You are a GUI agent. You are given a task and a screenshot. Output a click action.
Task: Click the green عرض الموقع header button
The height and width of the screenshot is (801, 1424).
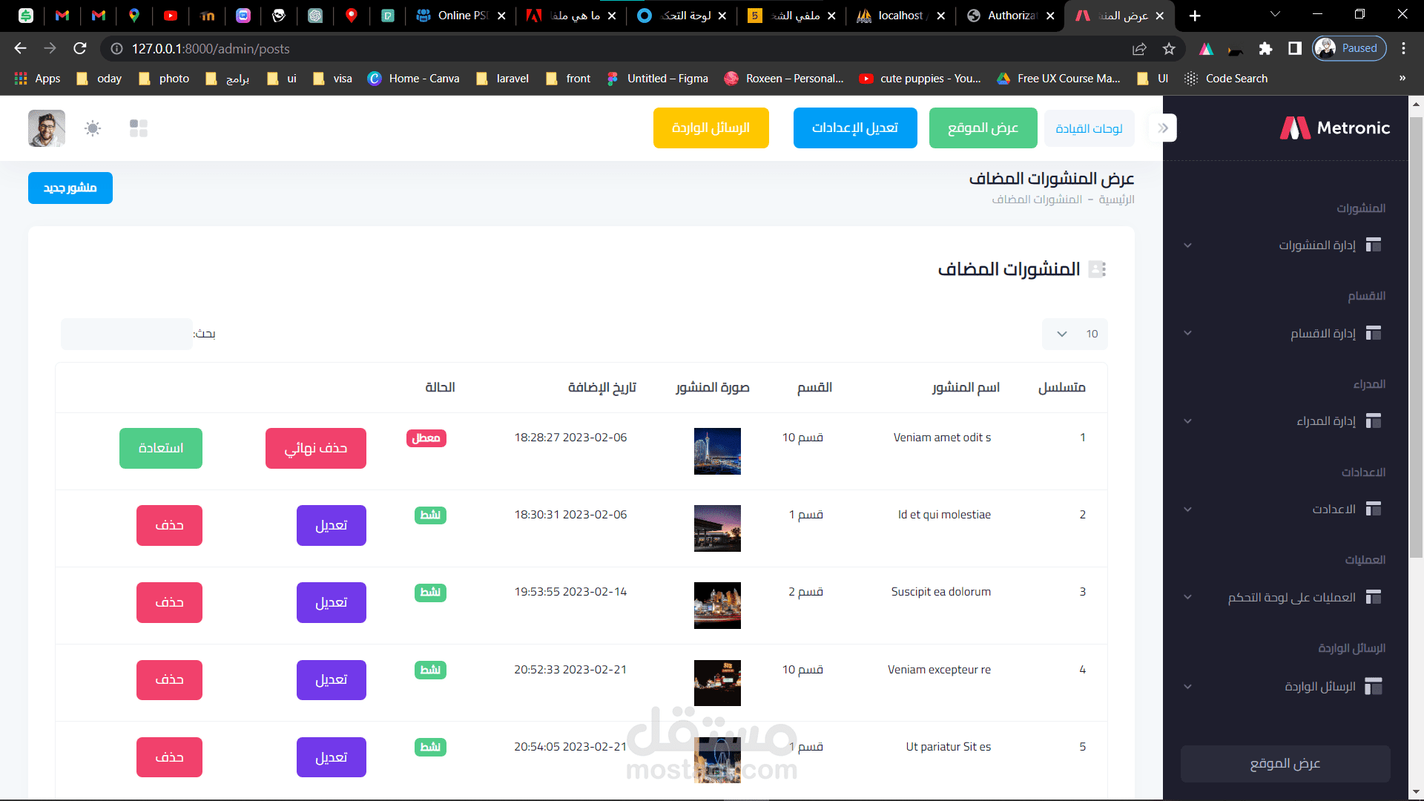coord(983,128)
